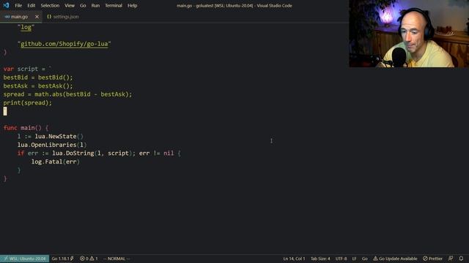This screenshot has width=469, height=263.
Task: Switch to the settings.json tab
Action: point(63,17)
